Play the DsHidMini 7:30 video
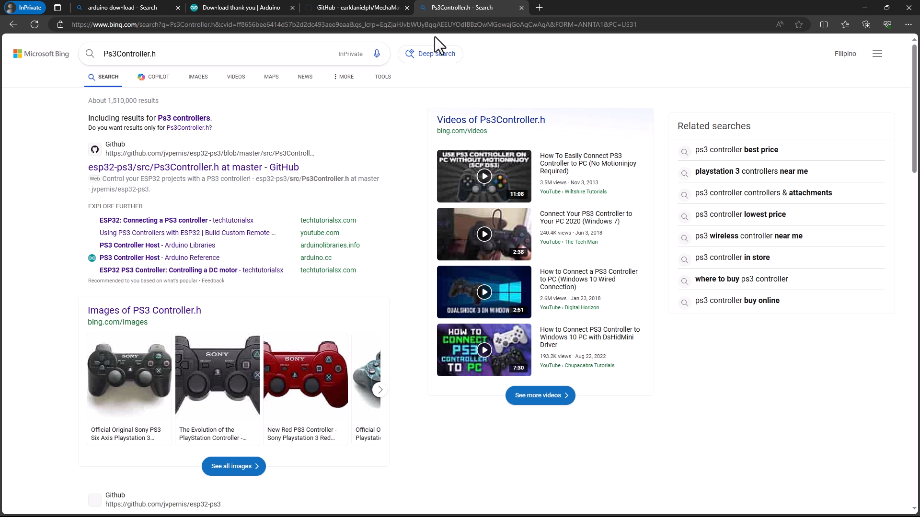 click(x=484, y=350)
